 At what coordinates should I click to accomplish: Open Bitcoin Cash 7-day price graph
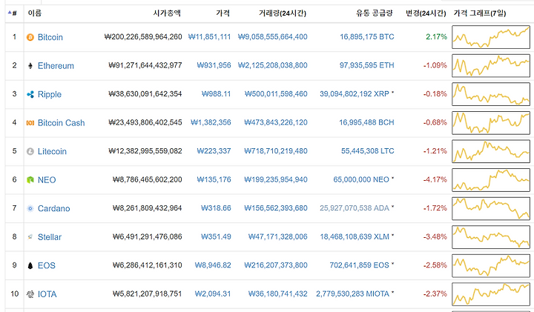pyautogui.click(x=491, y=123)
